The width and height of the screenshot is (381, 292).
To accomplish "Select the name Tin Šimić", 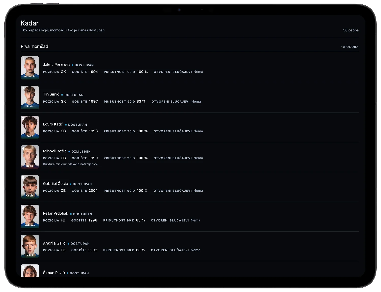I will (51, 94).
